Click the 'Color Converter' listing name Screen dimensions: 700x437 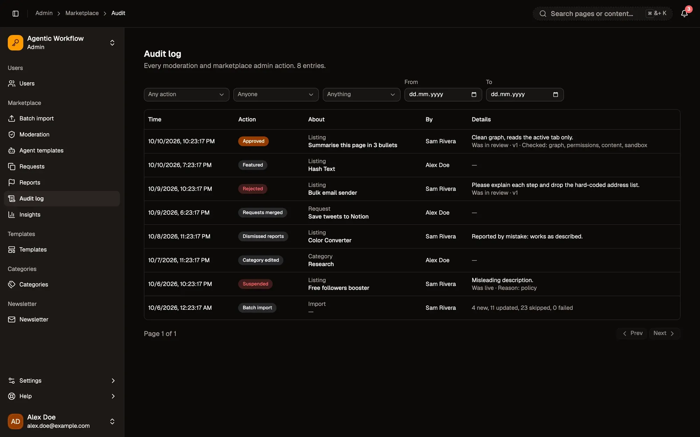(x=330, y=241)
